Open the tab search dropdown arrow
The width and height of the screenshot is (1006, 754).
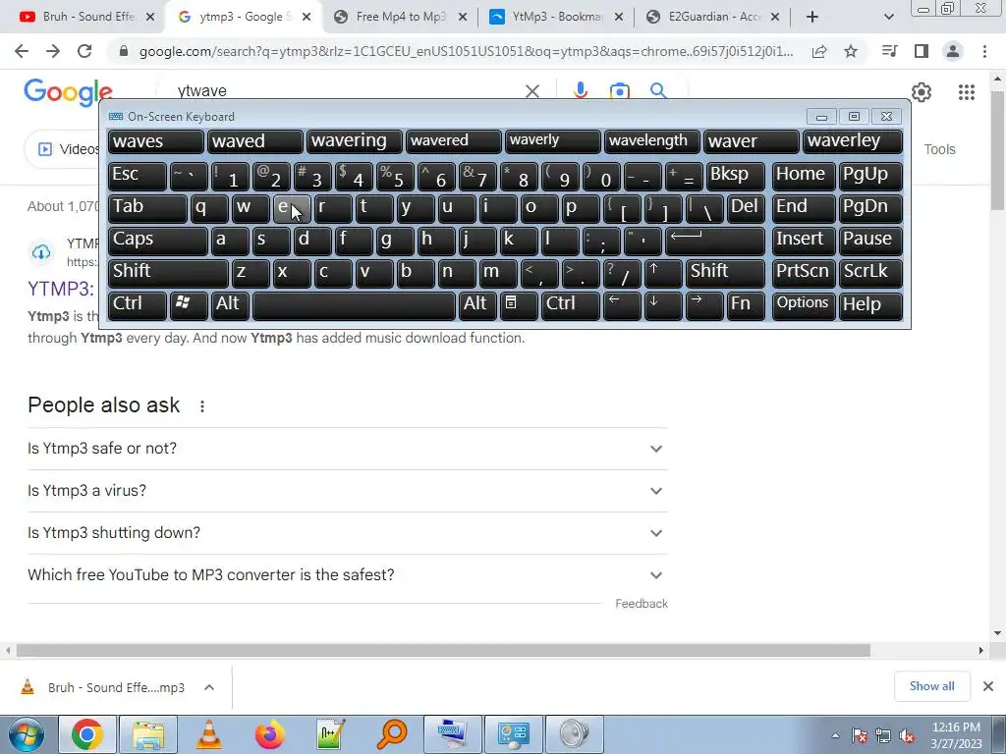888,17
